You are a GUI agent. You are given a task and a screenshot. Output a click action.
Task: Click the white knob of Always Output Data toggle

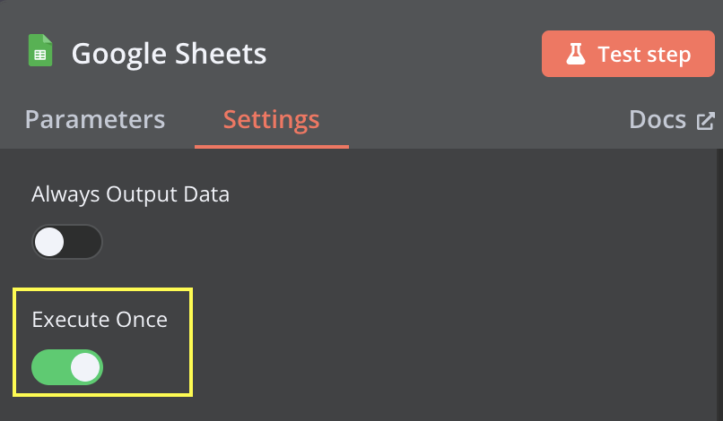49,242
